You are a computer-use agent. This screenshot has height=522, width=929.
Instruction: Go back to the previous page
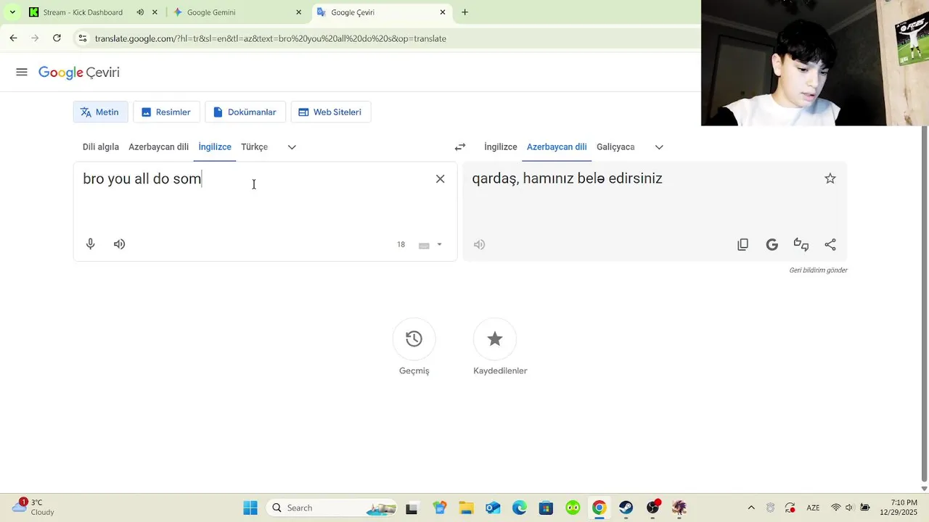pyautogui.click(x=13, y=38)
